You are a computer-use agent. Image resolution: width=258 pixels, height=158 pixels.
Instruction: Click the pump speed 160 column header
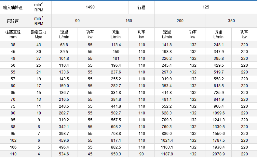click(x=129, y=21)
